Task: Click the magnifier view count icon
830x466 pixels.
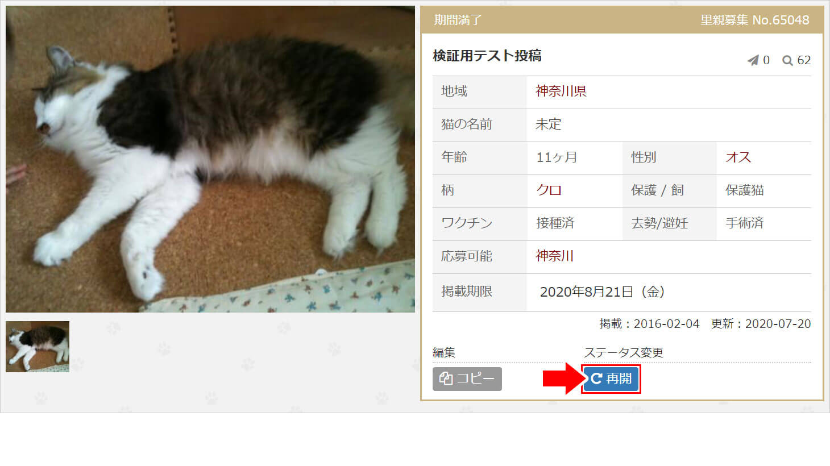Action: click(787, 60)
